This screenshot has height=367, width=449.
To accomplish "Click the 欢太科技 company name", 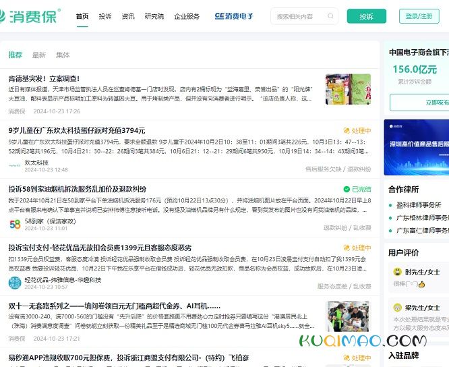I will [x=36, y=163].
